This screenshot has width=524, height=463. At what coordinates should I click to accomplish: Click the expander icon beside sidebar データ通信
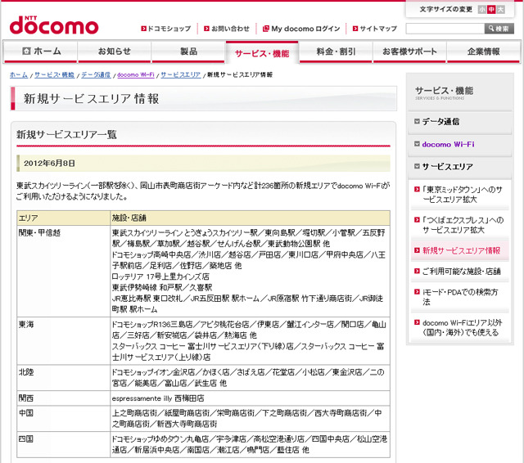pos(417,121)
